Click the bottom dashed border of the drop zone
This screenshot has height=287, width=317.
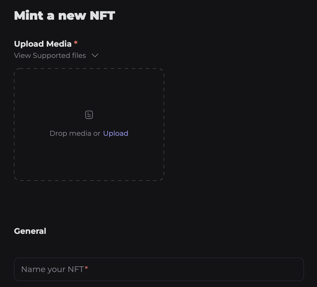tap(89, 180)
